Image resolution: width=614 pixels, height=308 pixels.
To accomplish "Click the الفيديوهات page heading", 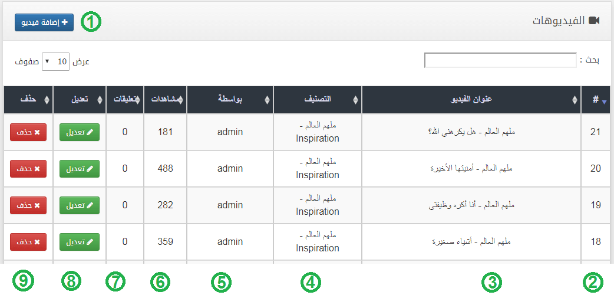I will click(559, 21).
